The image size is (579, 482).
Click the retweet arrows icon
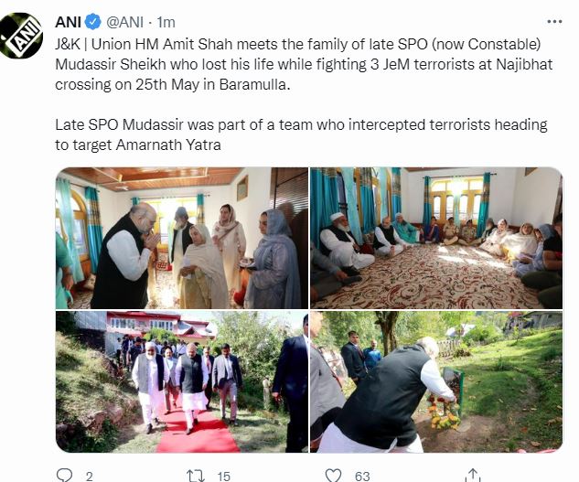(196, 476)
